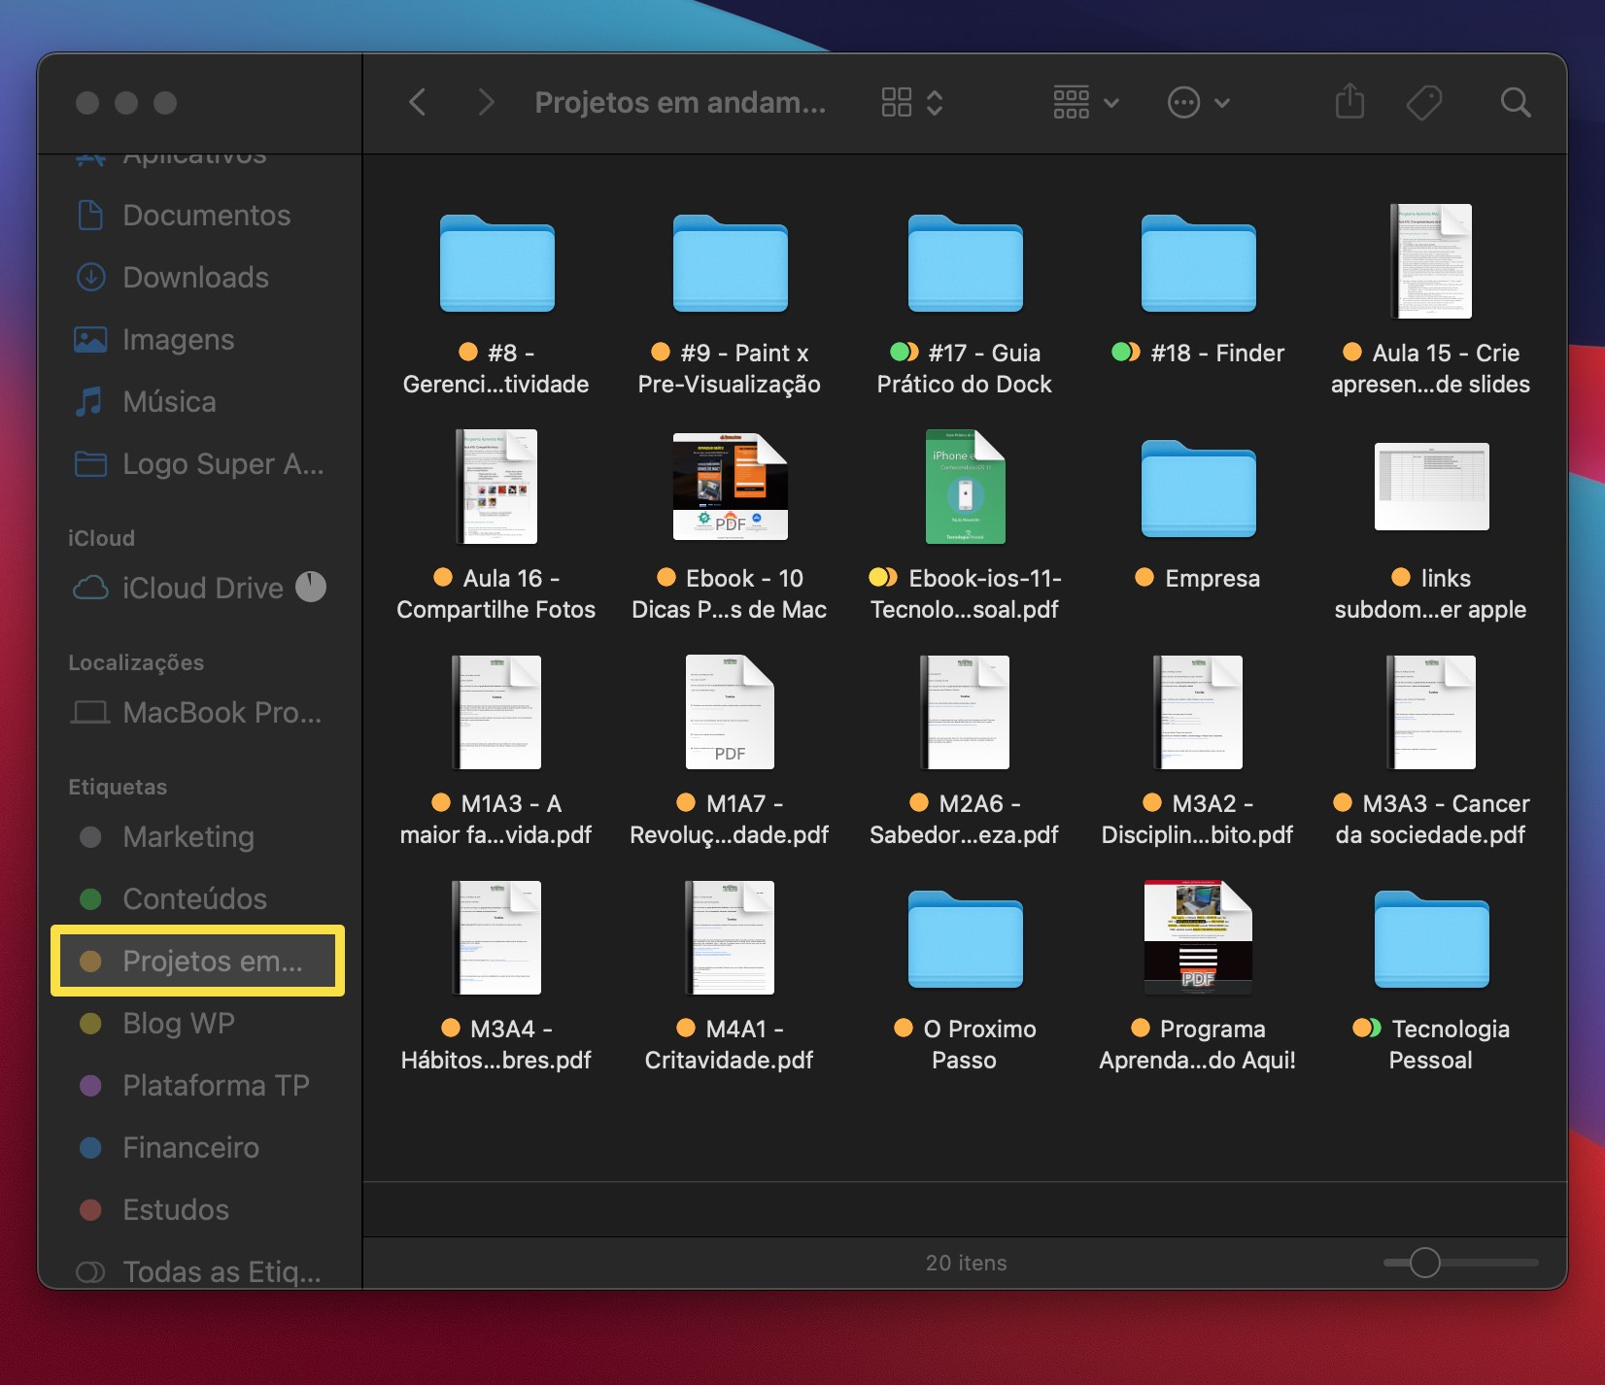Select MacBook Pro under Localizações
This screenshot has height=1385, width=1605.
pyautogui.click(x=221, y=713)
